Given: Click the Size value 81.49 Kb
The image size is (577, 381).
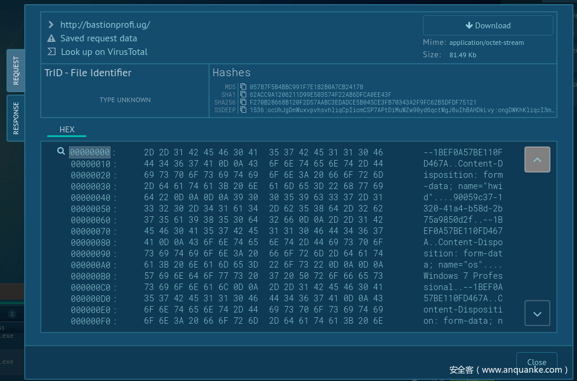Looking at the screenshot, I should pos(462,55).
